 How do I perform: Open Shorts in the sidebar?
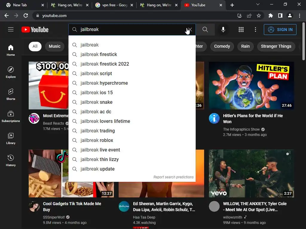[x=11, y=95]
